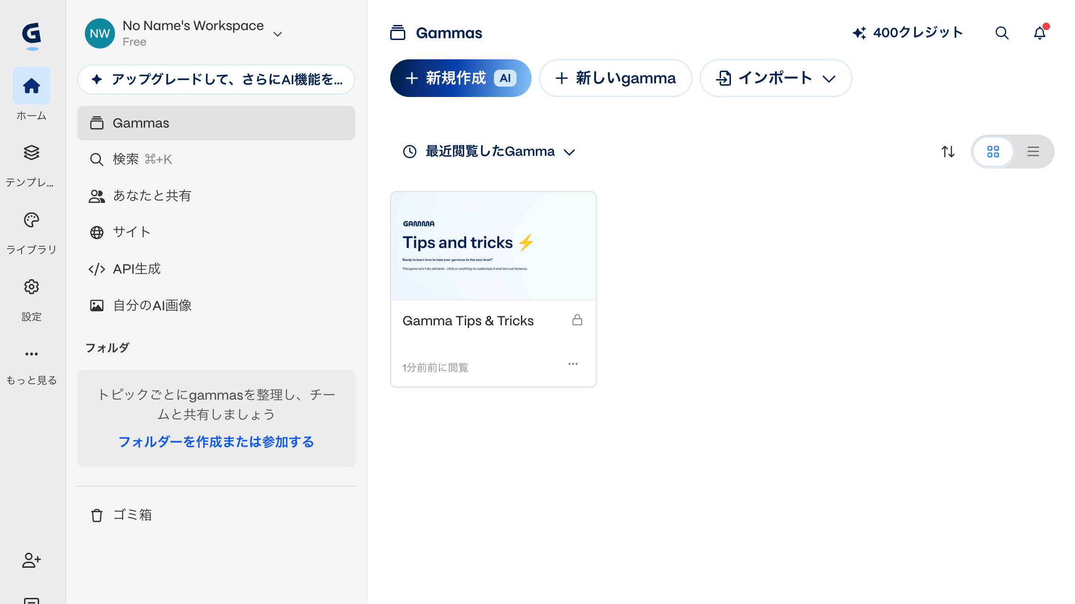Image resolution: width=1075 pixels, height=604 pixels.
Task: Select API生成 in the sidebar menu
Action: coord(137,269)
